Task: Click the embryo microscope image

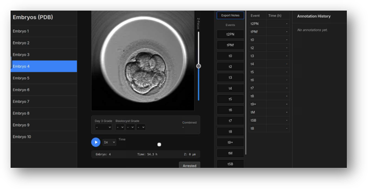Action: [143, 60]
